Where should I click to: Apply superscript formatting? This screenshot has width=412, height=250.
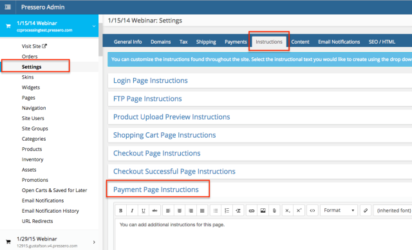[299, 210]
